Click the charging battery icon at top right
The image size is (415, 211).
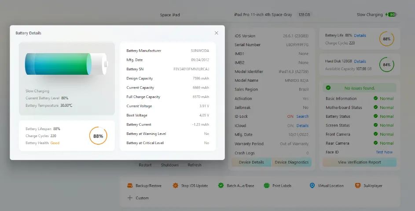pos(391,15)
